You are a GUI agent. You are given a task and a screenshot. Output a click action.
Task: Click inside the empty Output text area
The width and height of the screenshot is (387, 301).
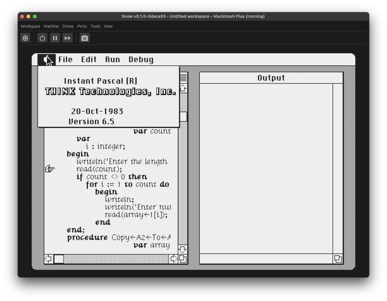click(266, 168)
